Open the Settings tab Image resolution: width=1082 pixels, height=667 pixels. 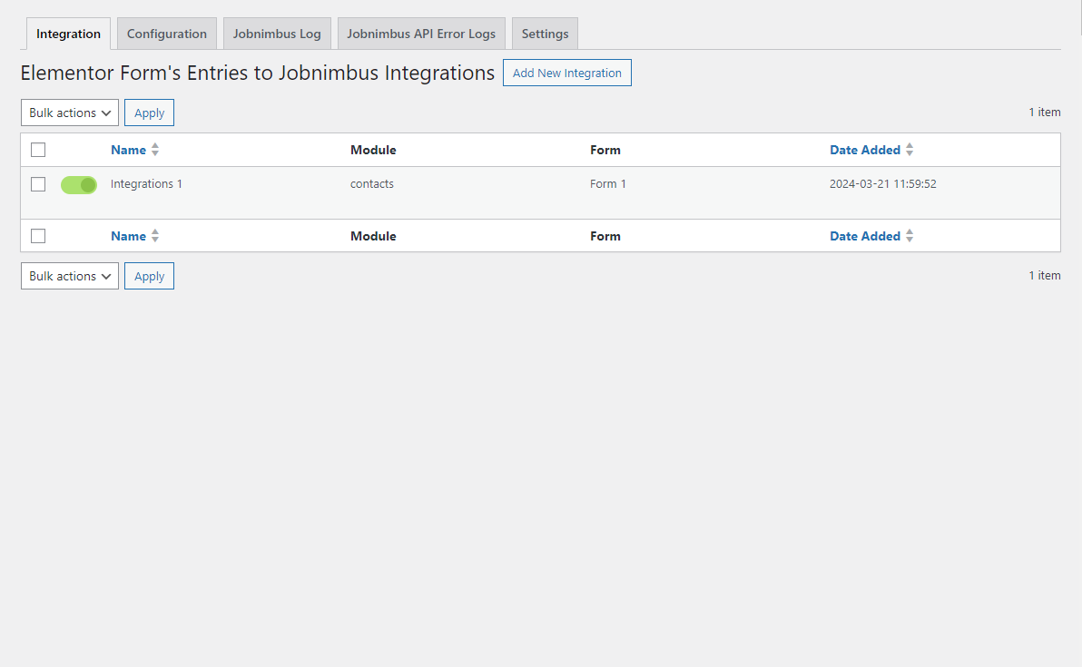[546, 34]
